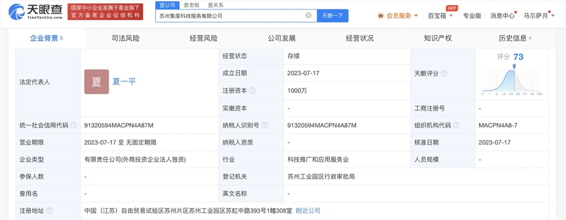Click the score number 73
The width and height of the screenshot is (566, 220).
click(x=518, y=57)
